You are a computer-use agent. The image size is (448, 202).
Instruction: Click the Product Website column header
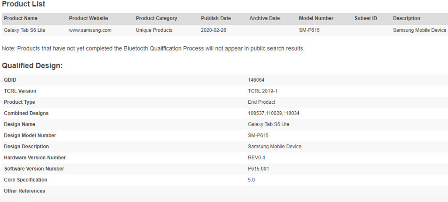(x=88, y=18)
